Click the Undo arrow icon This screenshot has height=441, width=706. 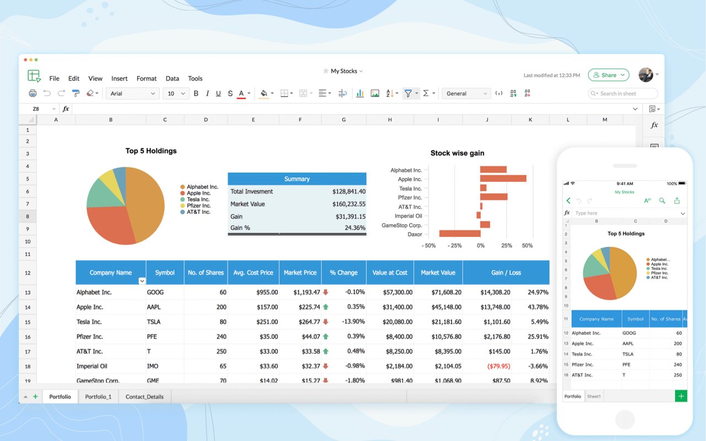47,94
